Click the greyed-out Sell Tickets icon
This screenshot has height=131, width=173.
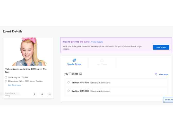pos(102,60)
